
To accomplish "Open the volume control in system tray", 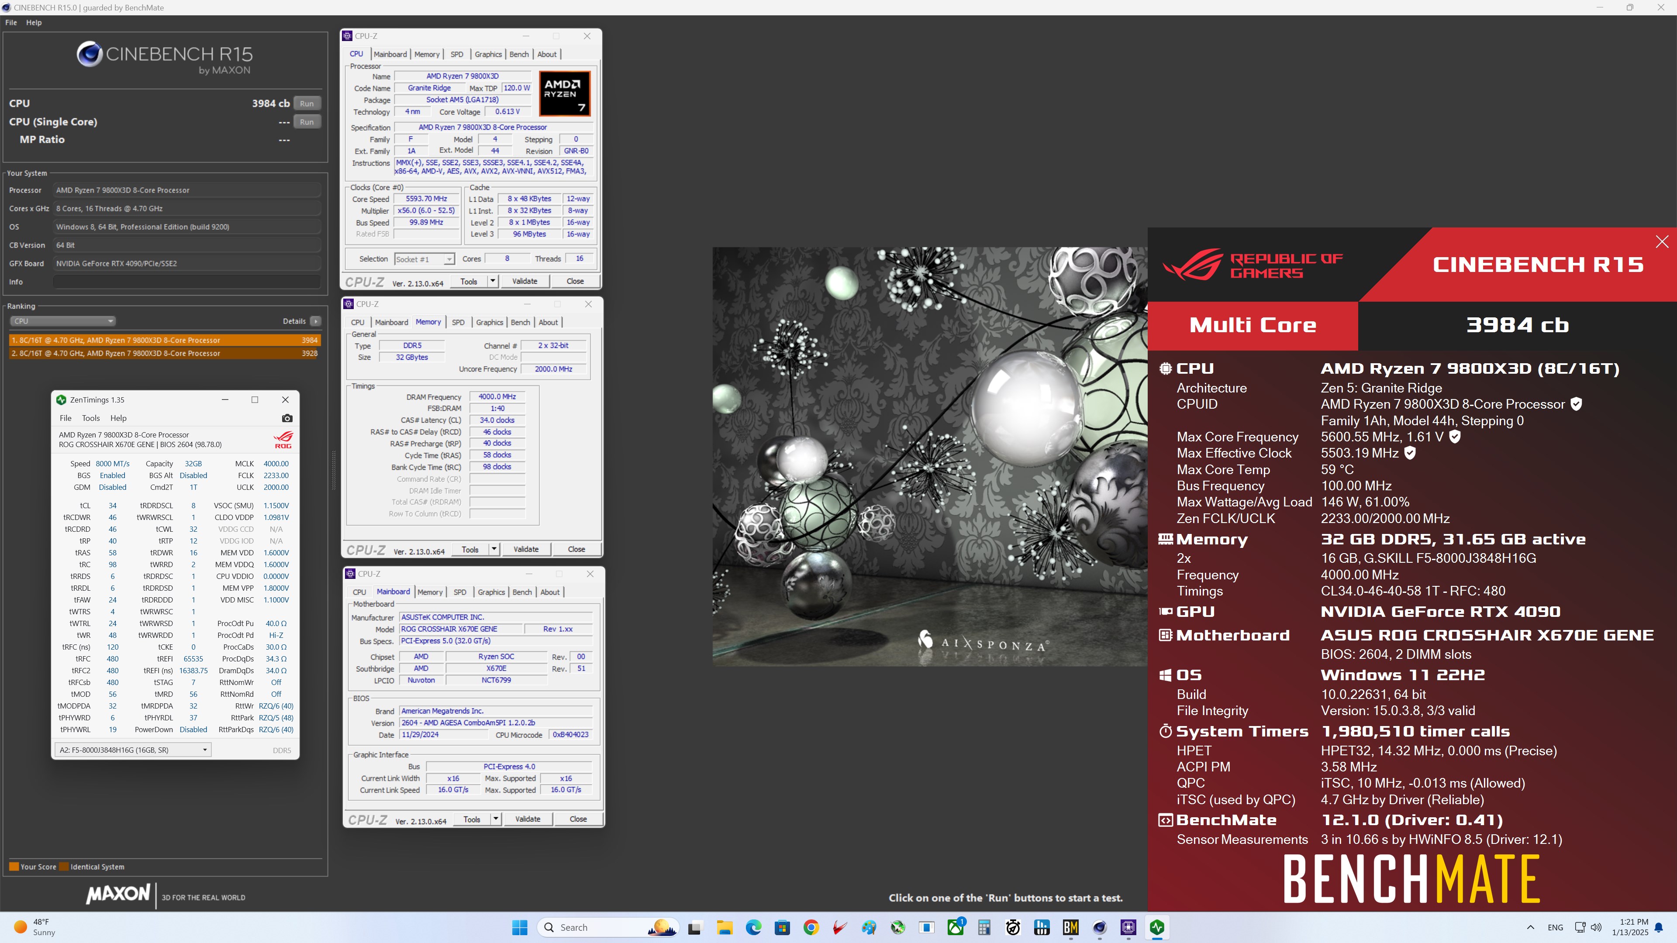I will coord(1596,927).
